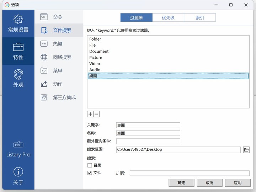Show the 关于 info page
Viewport: 256px width, 192px height.
click(18, 176)
